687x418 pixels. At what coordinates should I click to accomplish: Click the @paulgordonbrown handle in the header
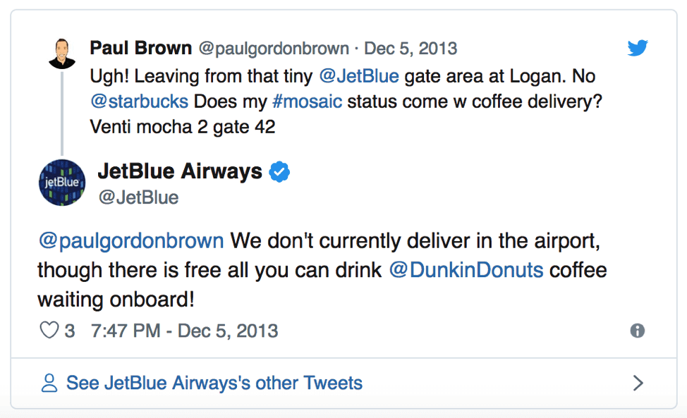[x=274, y=49]
